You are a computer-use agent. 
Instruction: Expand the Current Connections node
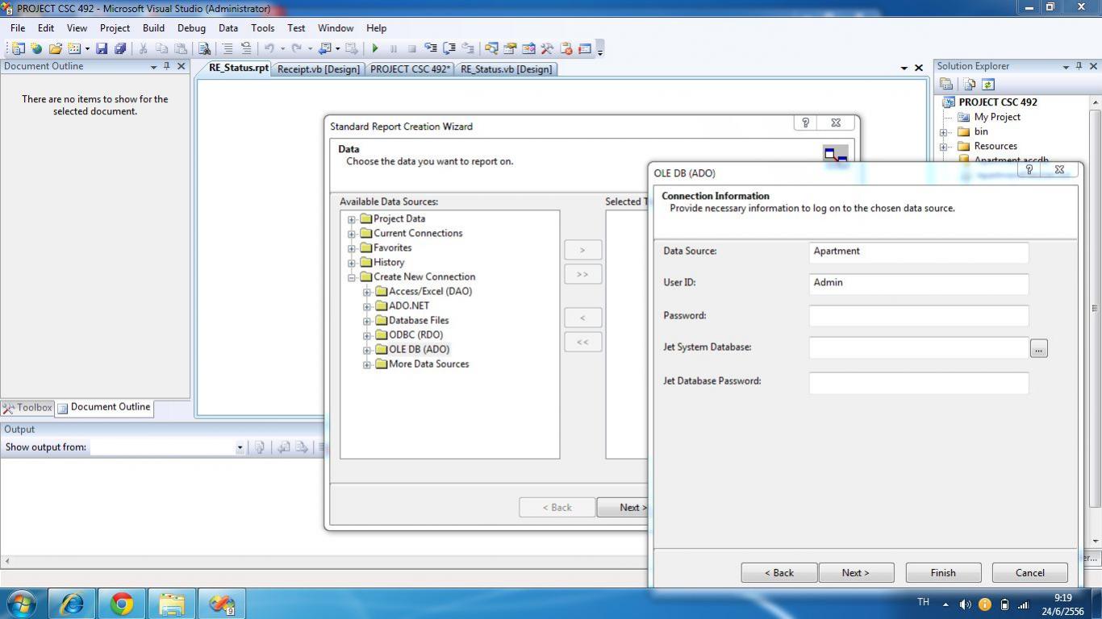[x=352, y=234]
